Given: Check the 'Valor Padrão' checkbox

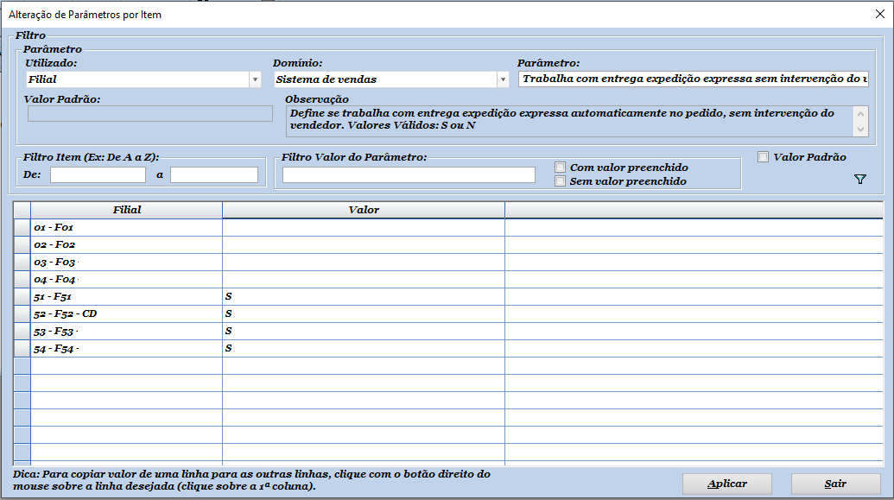Looking at the screenshot, I should point(763,157).
